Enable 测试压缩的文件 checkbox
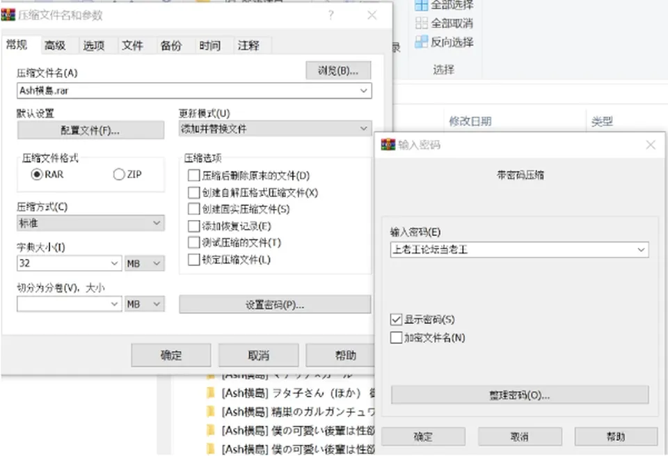Screen dimensions: 668x456 pos(194,242)
